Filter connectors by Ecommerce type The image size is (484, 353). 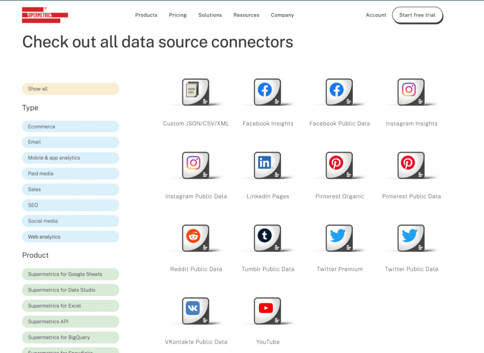pyautogui.click(x=71, y=127)
